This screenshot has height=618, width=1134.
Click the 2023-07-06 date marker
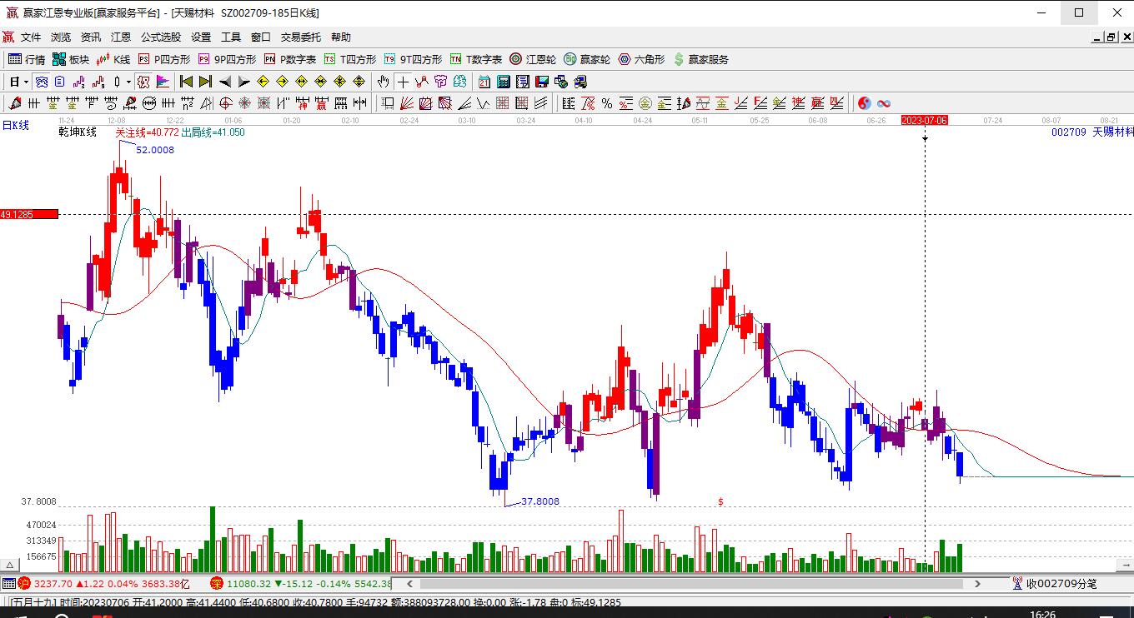[925, 120]
